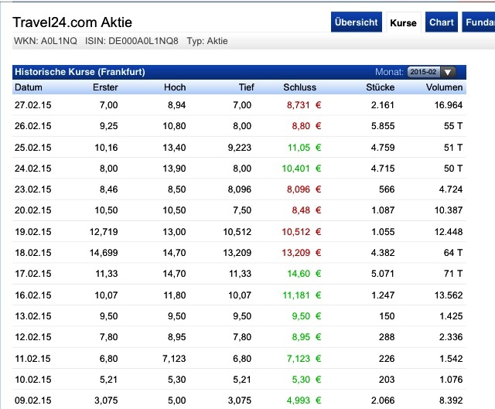
Task: Select the 27.02.15 date row
Action: click(33, 104)
